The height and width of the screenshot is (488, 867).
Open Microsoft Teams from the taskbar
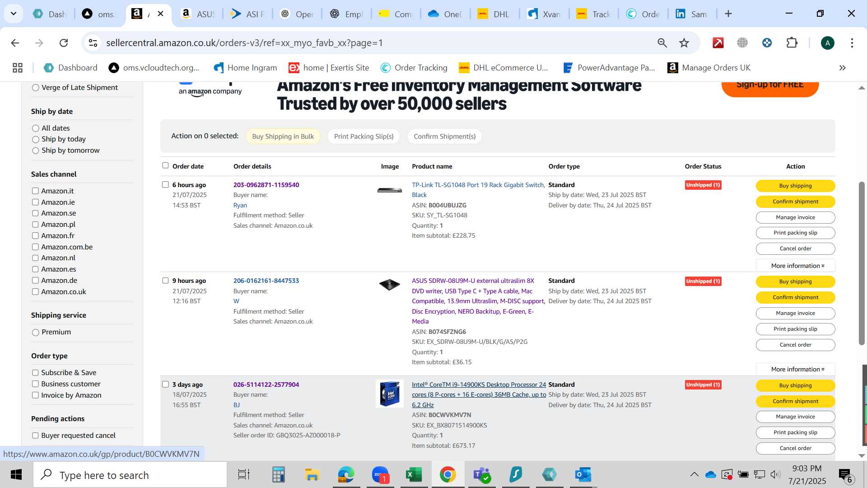click(481, 475)
